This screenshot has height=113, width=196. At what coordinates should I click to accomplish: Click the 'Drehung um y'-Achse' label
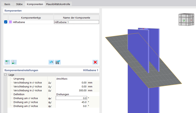26,102
